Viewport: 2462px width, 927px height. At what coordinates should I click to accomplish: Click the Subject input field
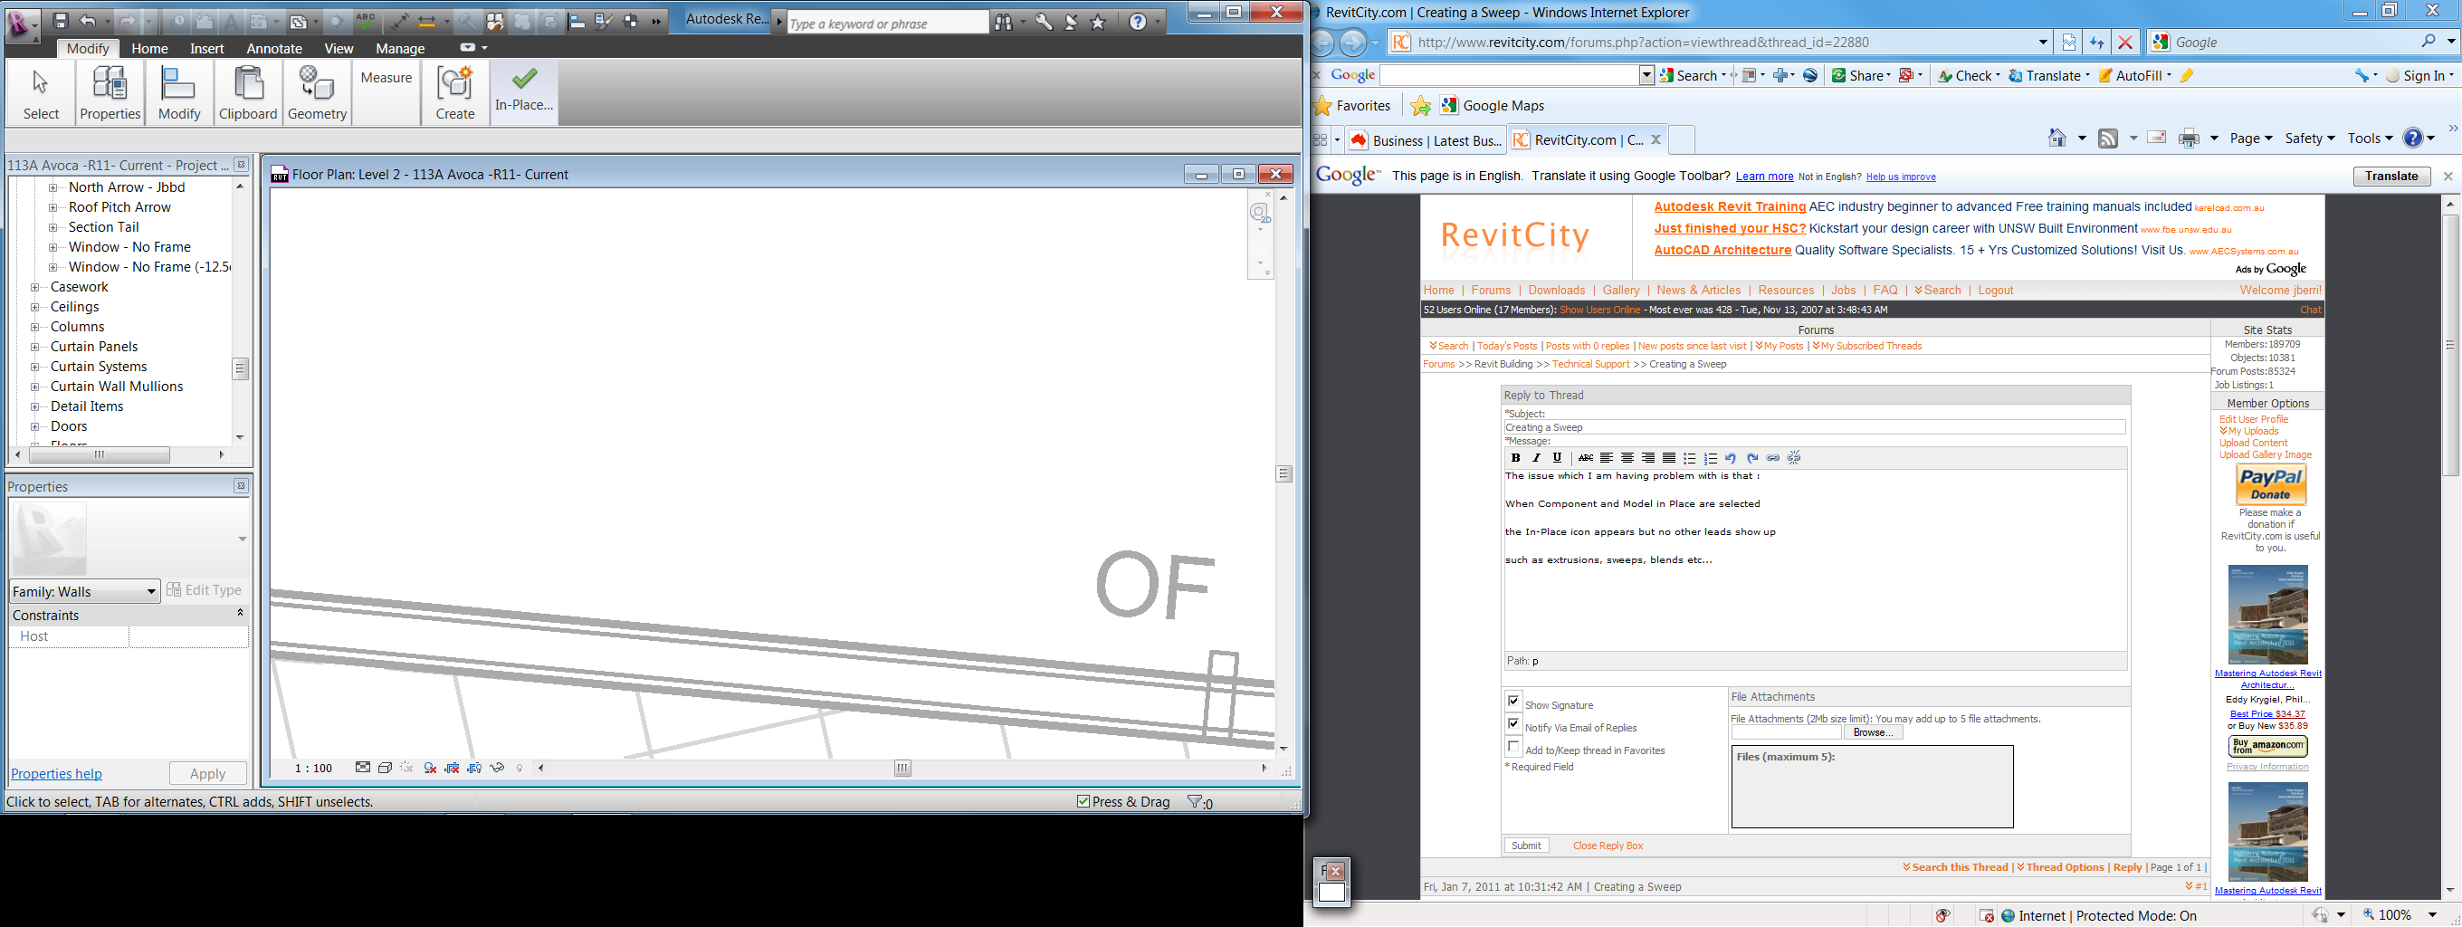tap(1815, 427)
